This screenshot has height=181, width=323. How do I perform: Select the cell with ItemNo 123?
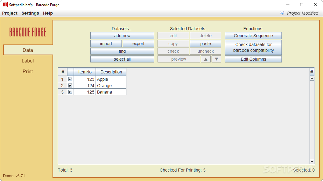point(85,79)
